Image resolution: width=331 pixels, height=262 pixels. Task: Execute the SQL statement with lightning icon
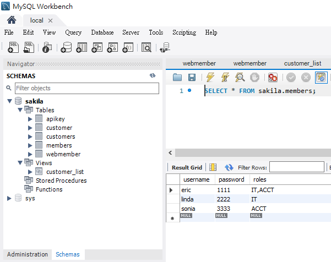pyautogui.click(x=210, y=77)
